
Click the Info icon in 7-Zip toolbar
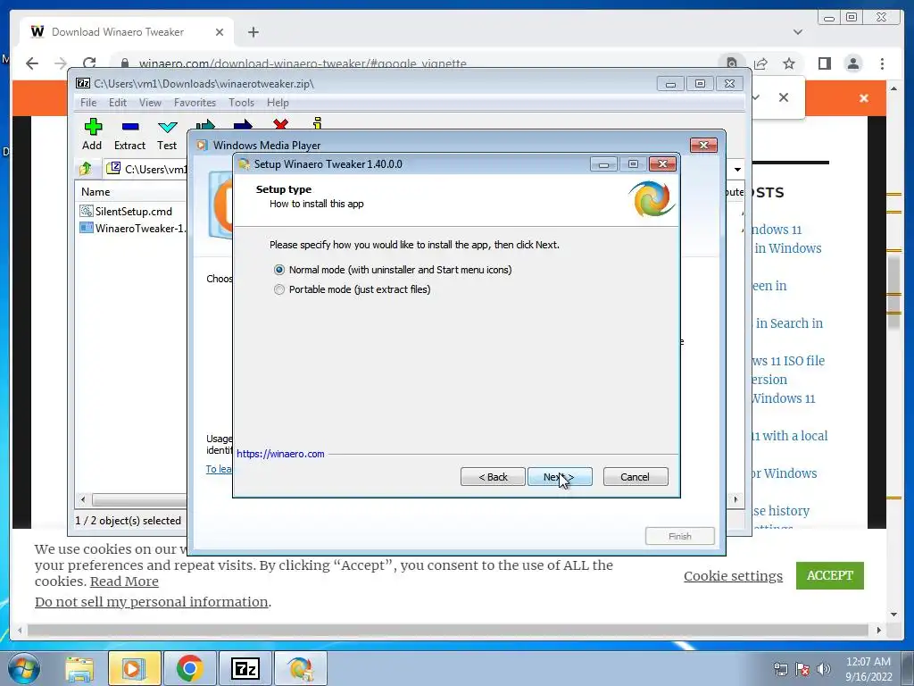click(317, 123)
